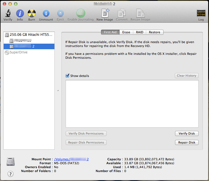The width and height of the screenshot is (209, 181).
Task: Click the Eject toolbar icon
Action: (x=60, y=13)
